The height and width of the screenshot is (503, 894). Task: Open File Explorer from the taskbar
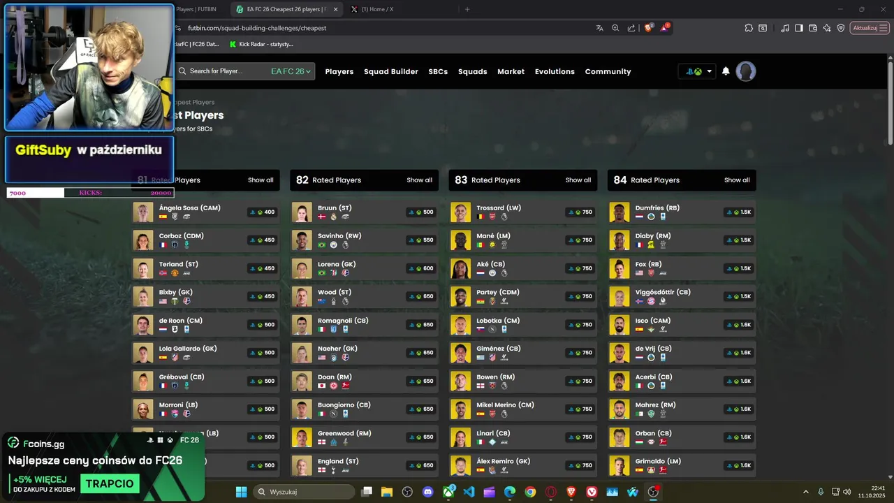(x=387, y=492)
